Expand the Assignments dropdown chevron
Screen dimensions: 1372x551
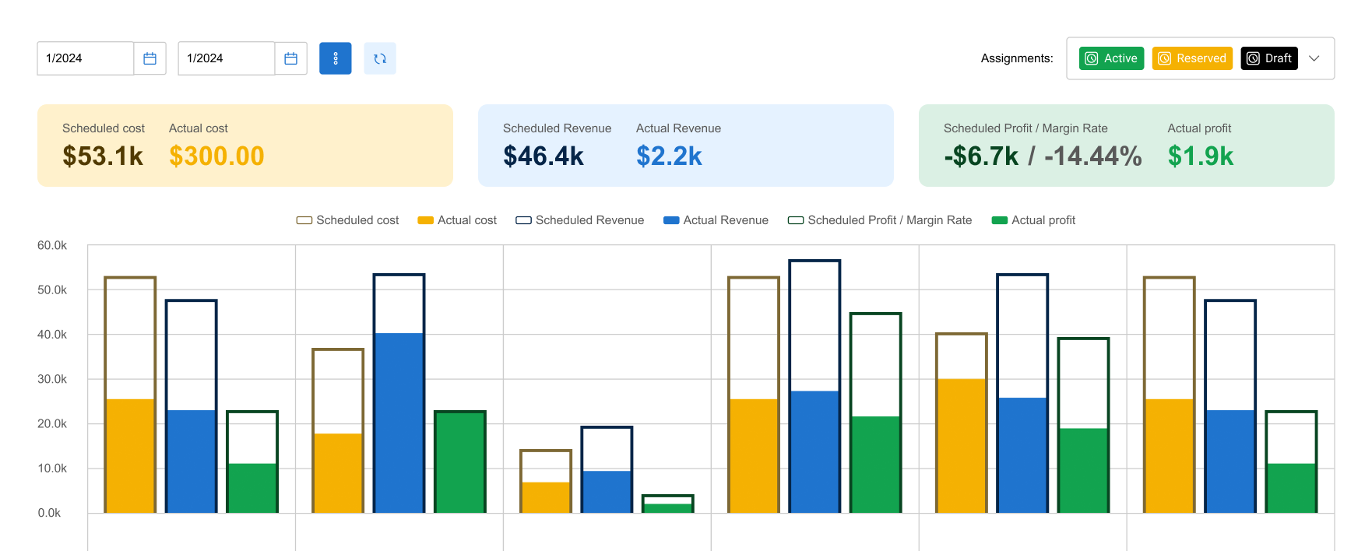[1314, 58]
